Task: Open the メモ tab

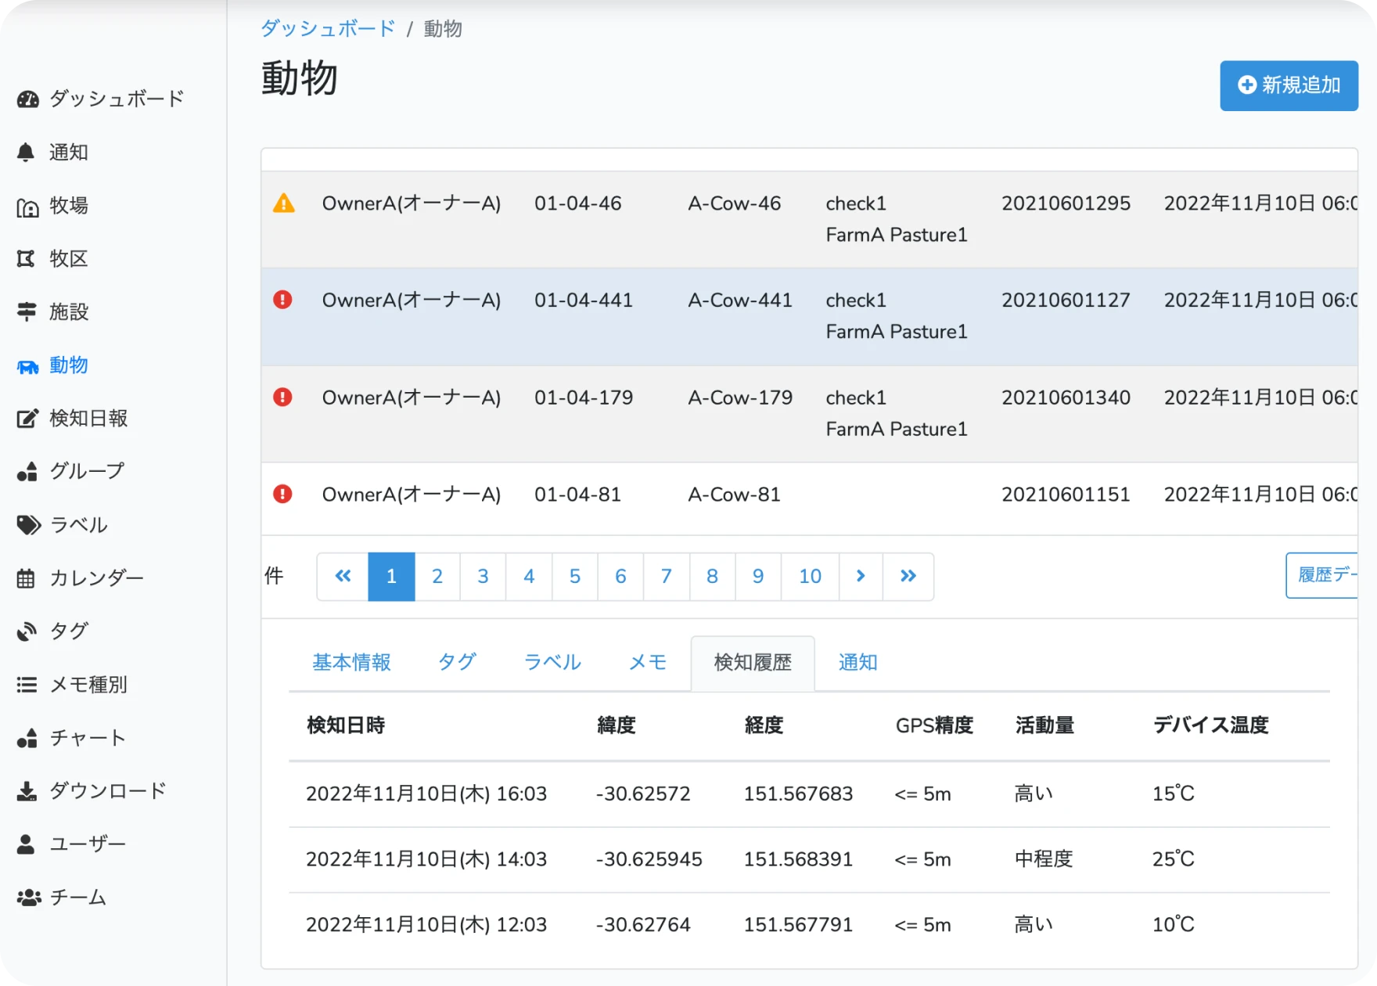Action: pyautogui.click(x=647, y=663)
